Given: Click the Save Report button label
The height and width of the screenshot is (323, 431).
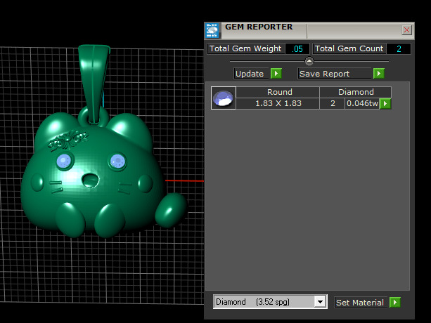Looking at the screenshot, I should tap(334, 74).
